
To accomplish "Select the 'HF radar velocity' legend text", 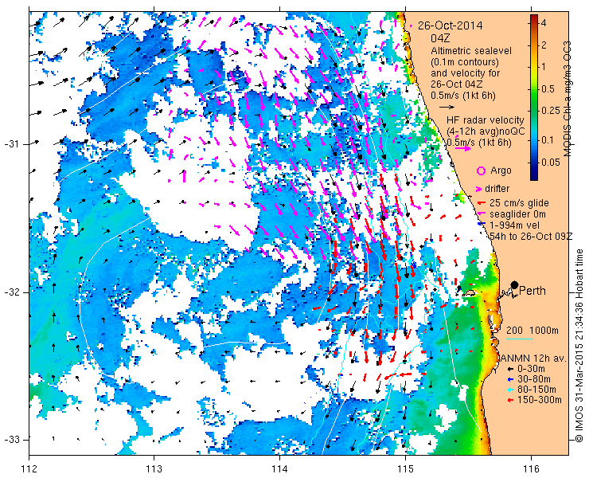I will coord(486,120).
